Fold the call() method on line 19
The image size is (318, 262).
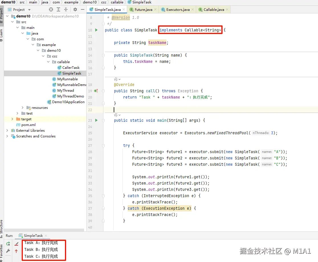point(103,91)
